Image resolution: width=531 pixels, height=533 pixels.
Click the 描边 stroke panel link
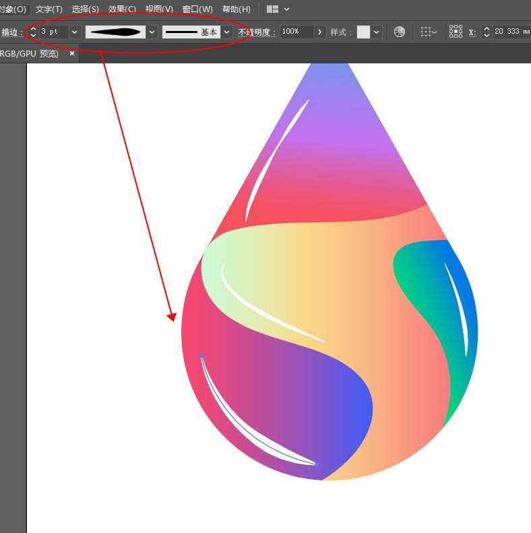11,32
